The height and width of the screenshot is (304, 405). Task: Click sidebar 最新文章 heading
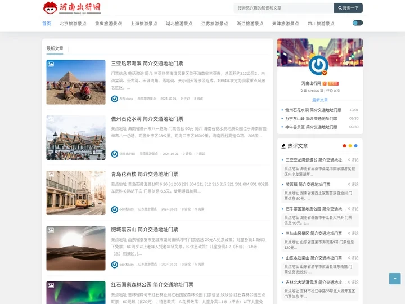320,100
